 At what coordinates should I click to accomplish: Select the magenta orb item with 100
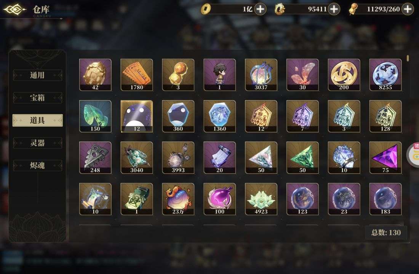219,199
